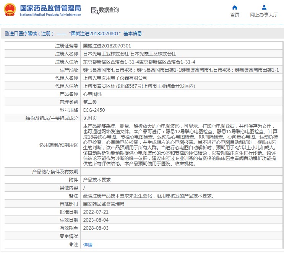Open the 数据查询 text label

(109, 10)
